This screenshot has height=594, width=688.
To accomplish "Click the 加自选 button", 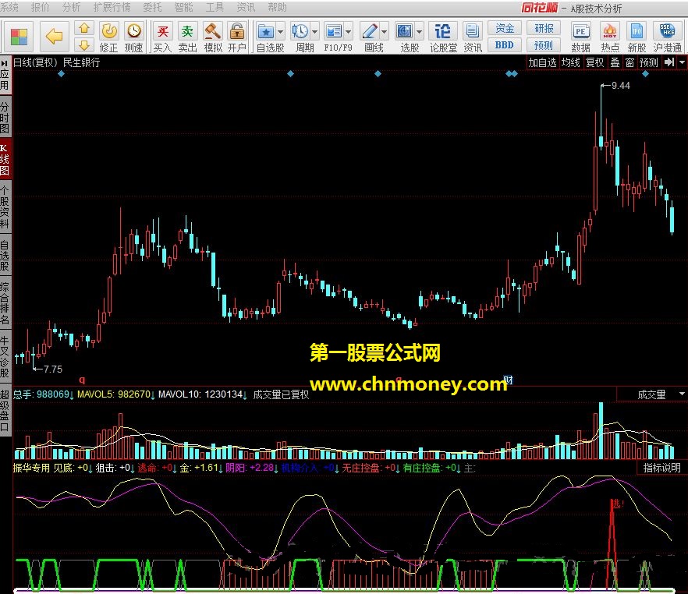I will (542, 62).
